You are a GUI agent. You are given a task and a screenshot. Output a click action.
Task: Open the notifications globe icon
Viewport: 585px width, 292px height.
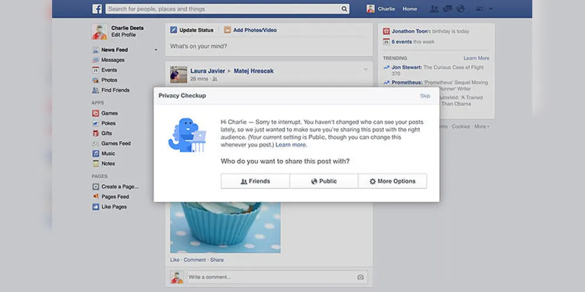[461, 9]
